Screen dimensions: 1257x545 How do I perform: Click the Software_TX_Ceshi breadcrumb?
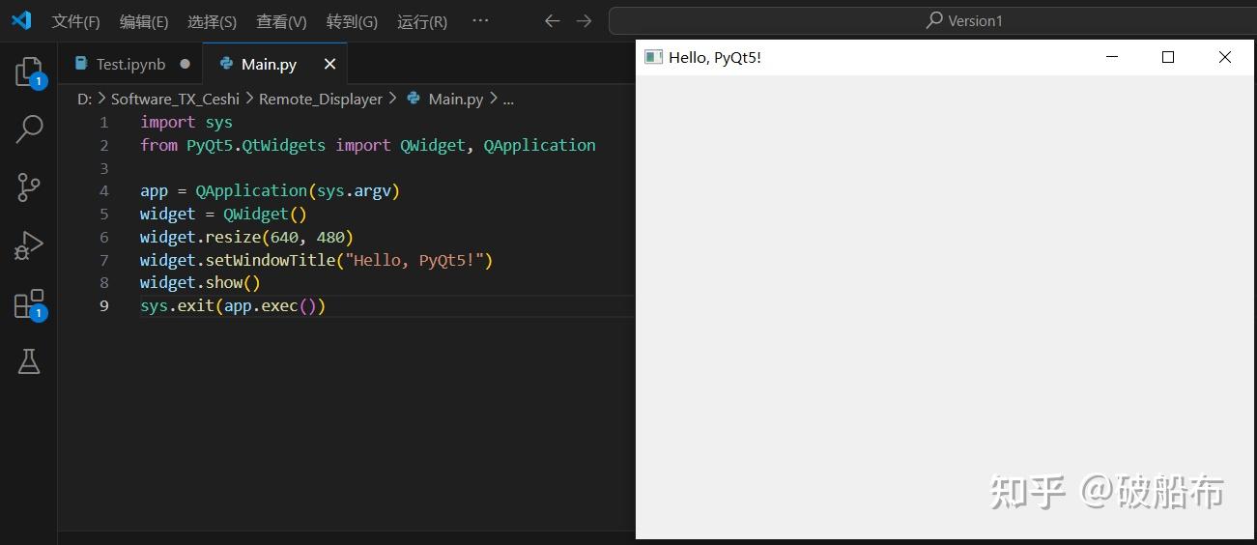(x=175, y=99)
